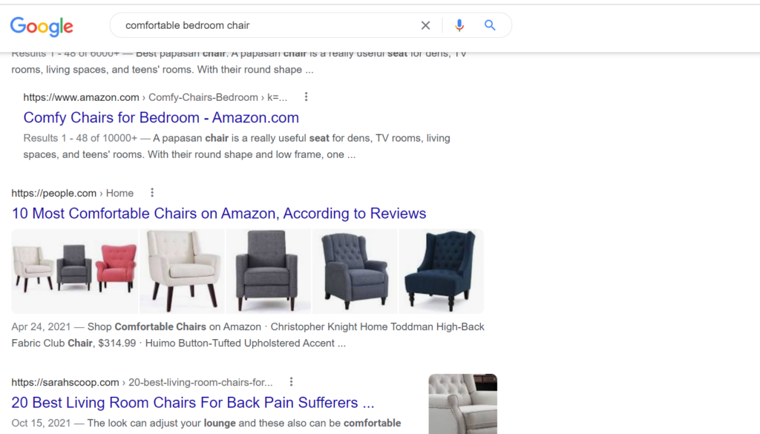This screenshot has width=760, height=434.
Task: Open the 10 Most Comfortable Chairs on Amazon link
Action: click(x=219, y=214)
